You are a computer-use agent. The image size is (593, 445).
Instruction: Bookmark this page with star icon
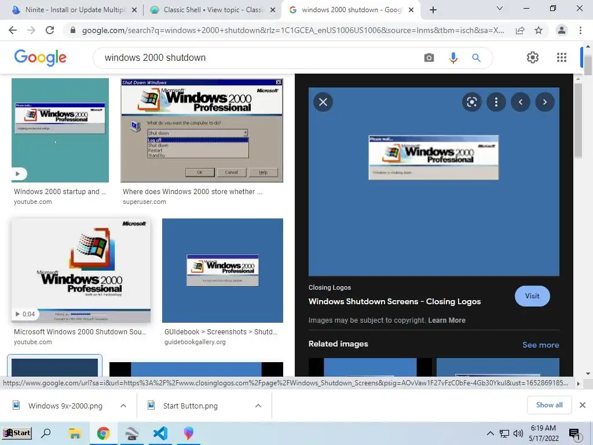click(539, 30)
